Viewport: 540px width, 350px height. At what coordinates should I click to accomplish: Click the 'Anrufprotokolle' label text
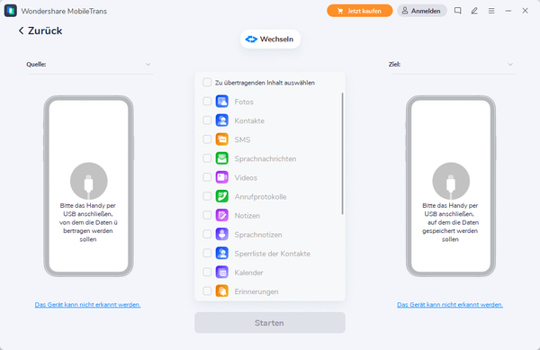coord(260,196)
